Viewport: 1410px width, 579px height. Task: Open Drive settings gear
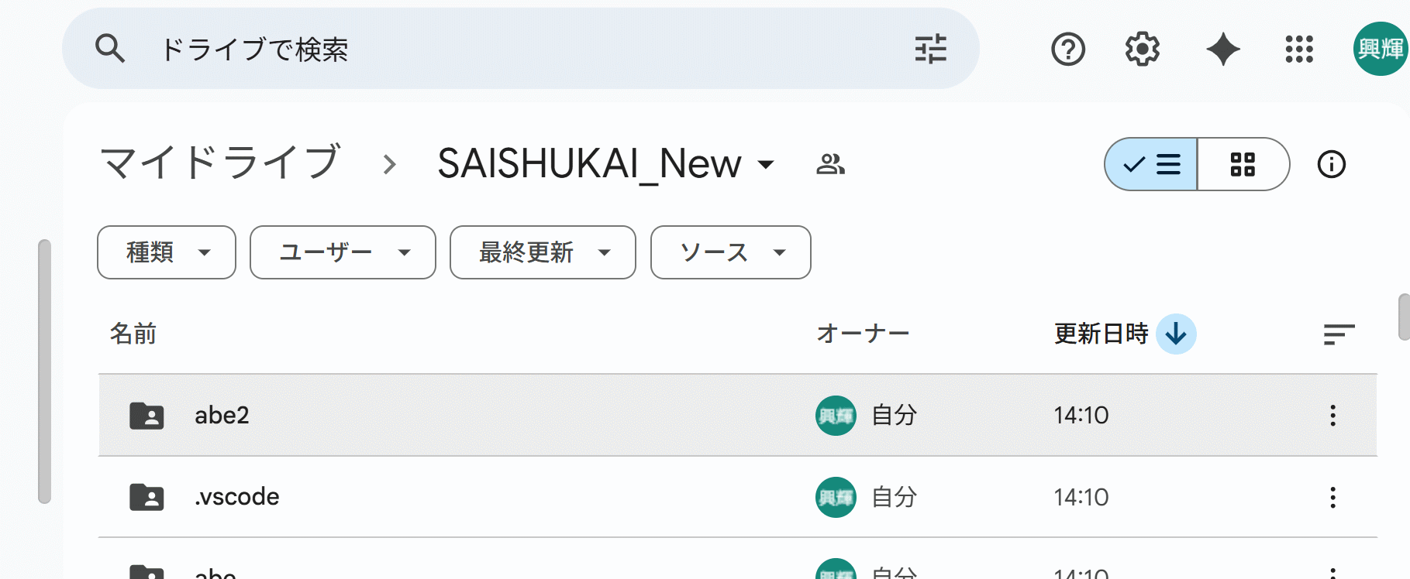click(1141, 49)
